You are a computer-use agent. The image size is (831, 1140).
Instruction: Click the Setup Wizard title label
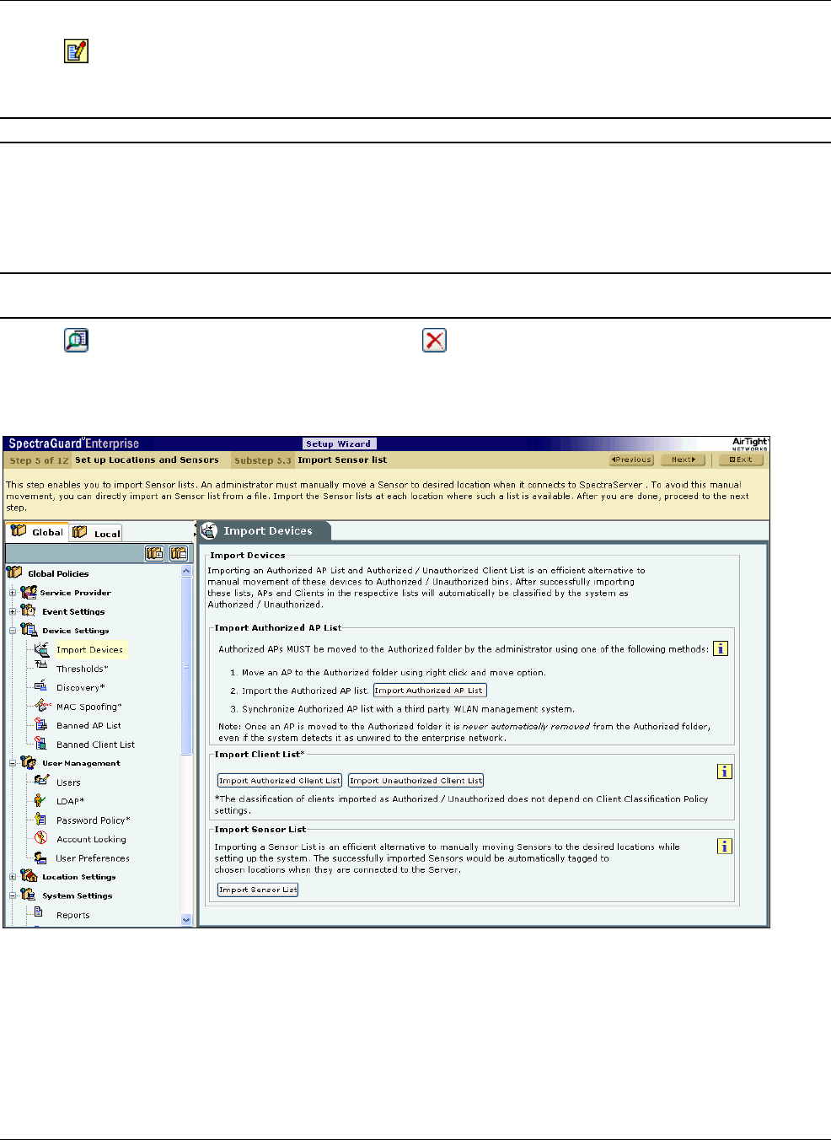[338, 444]
